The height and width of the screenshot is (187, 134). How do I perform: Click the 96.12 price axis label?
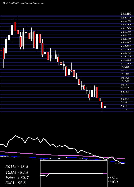125,74
